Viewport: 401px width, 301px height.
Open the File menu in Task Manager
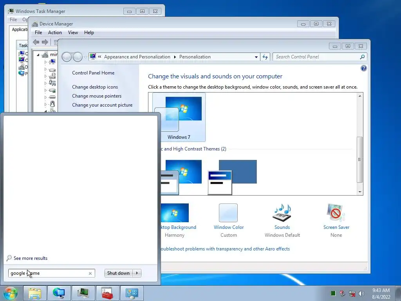click(x=13, y=20)
